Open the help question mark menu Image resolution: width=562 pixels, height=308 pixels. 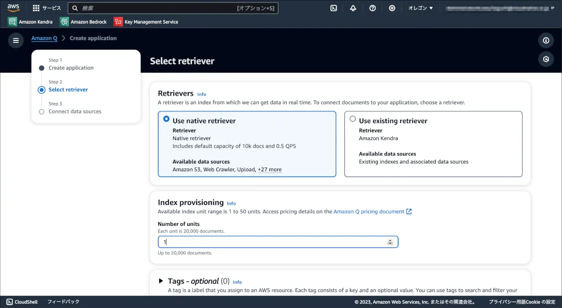pyautogui.click(x=372, y=8)
